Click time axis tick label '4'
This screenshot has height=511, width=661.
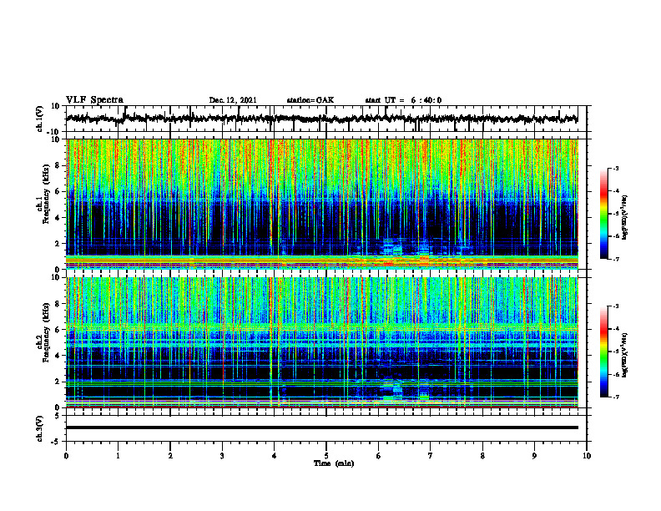[x=275, y=456]
